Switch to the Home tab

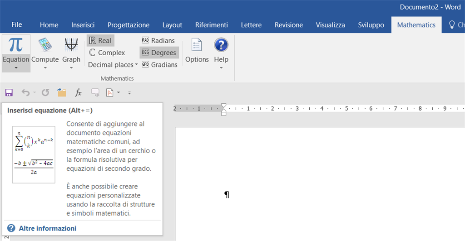49,25
